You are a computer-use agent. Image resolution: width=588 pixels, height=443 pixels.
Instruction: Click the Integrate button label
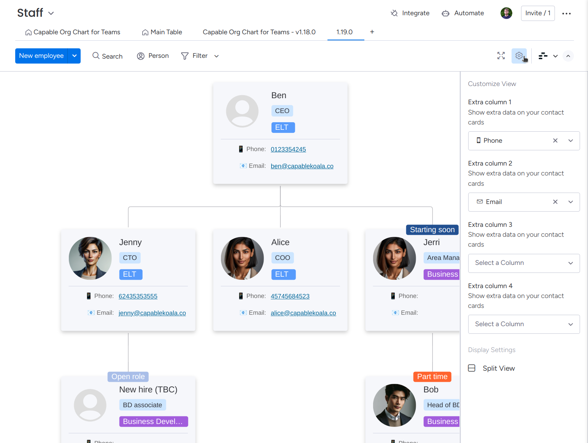click(x=416, y=13)
